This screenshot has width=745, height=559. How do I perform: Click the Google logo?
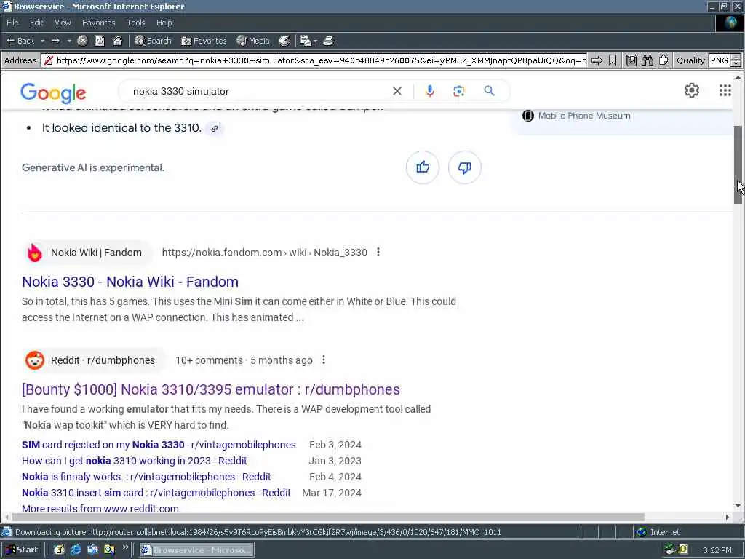pyautogui.click(x=53, y=92)
